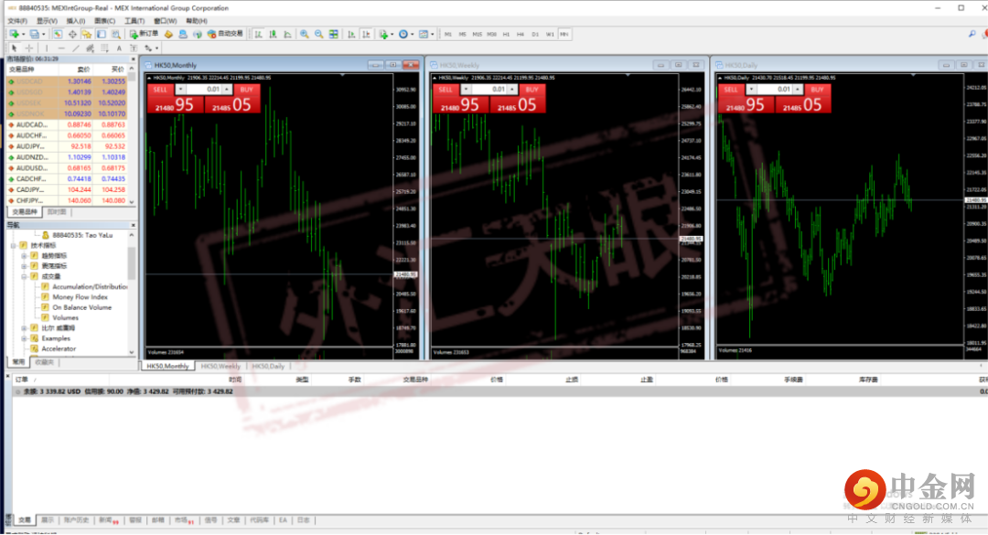Expand the Examples tree node
988x535 pixels.
[x=24, y=338]
